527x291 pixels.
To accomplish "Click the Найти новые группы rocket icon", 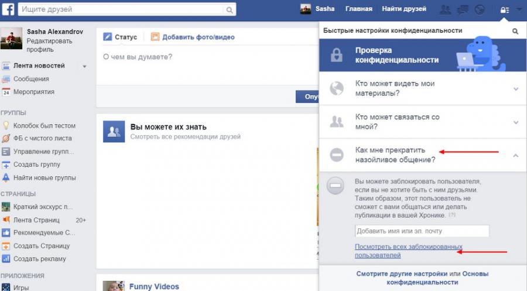I will point(6,178).
